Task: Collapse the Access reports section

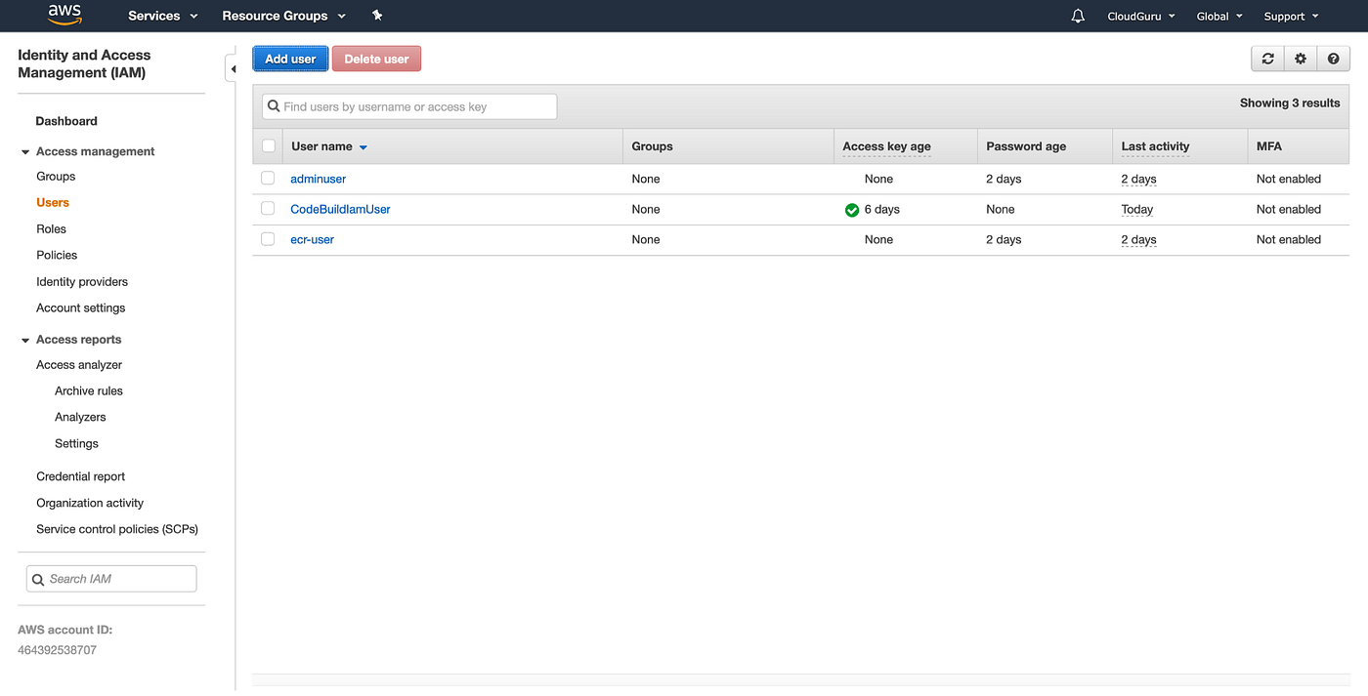Action: coord(25,339)
